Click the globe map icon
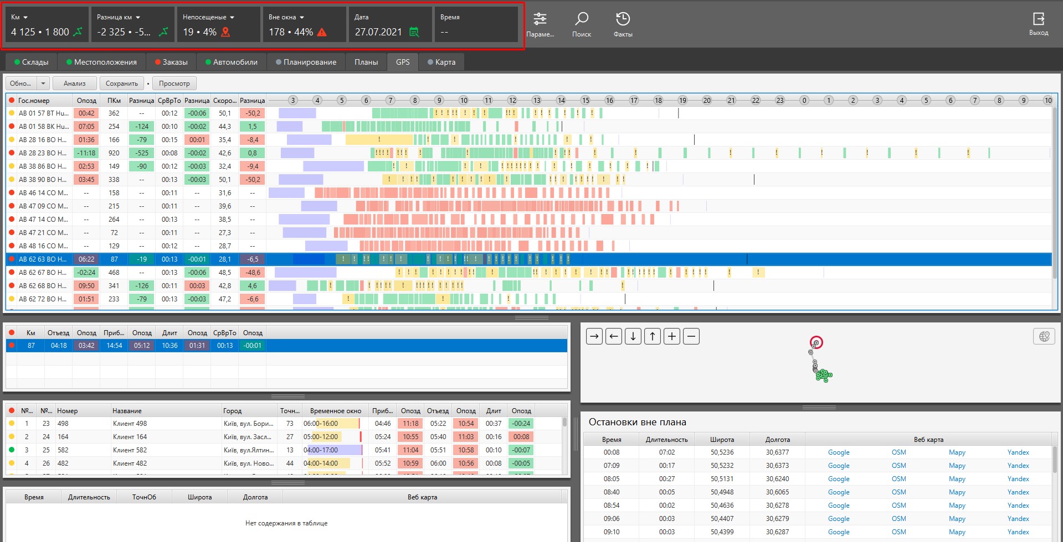Screen dimensions: 1063x542 pyautogui.click(x=1044, y=336)
